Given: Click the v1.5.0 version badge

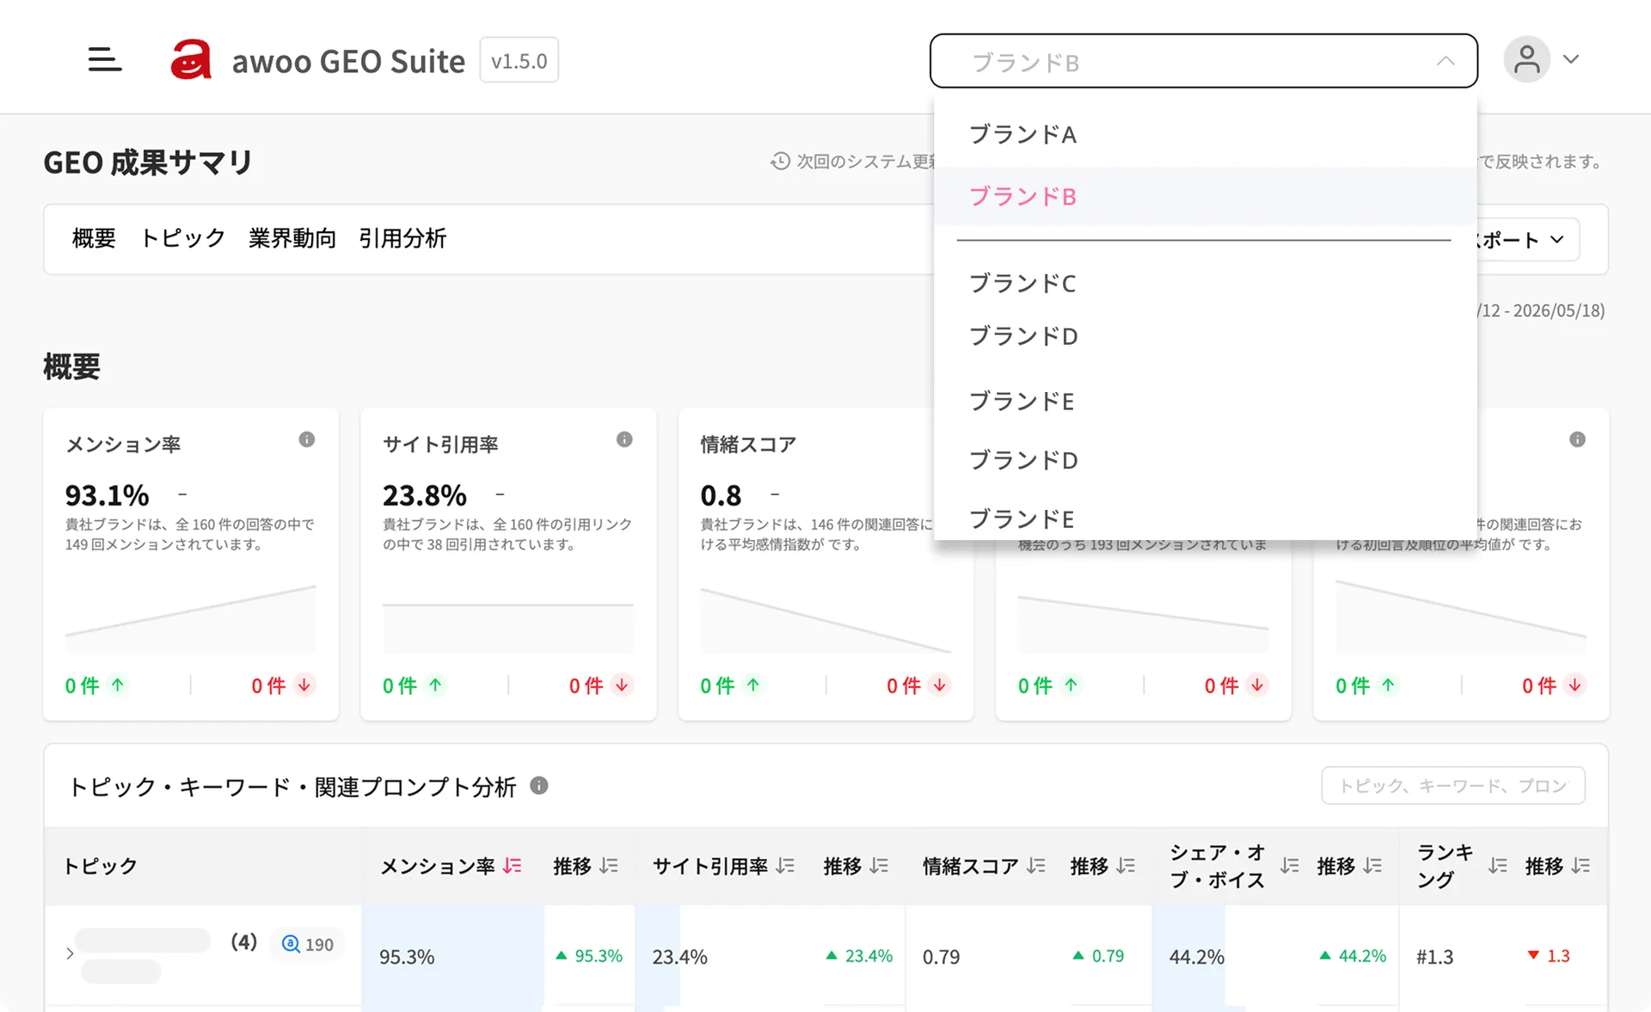Looking at the screenshot, I should 519,60.
